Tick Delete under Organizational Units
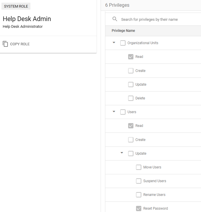 click(131, 98)
